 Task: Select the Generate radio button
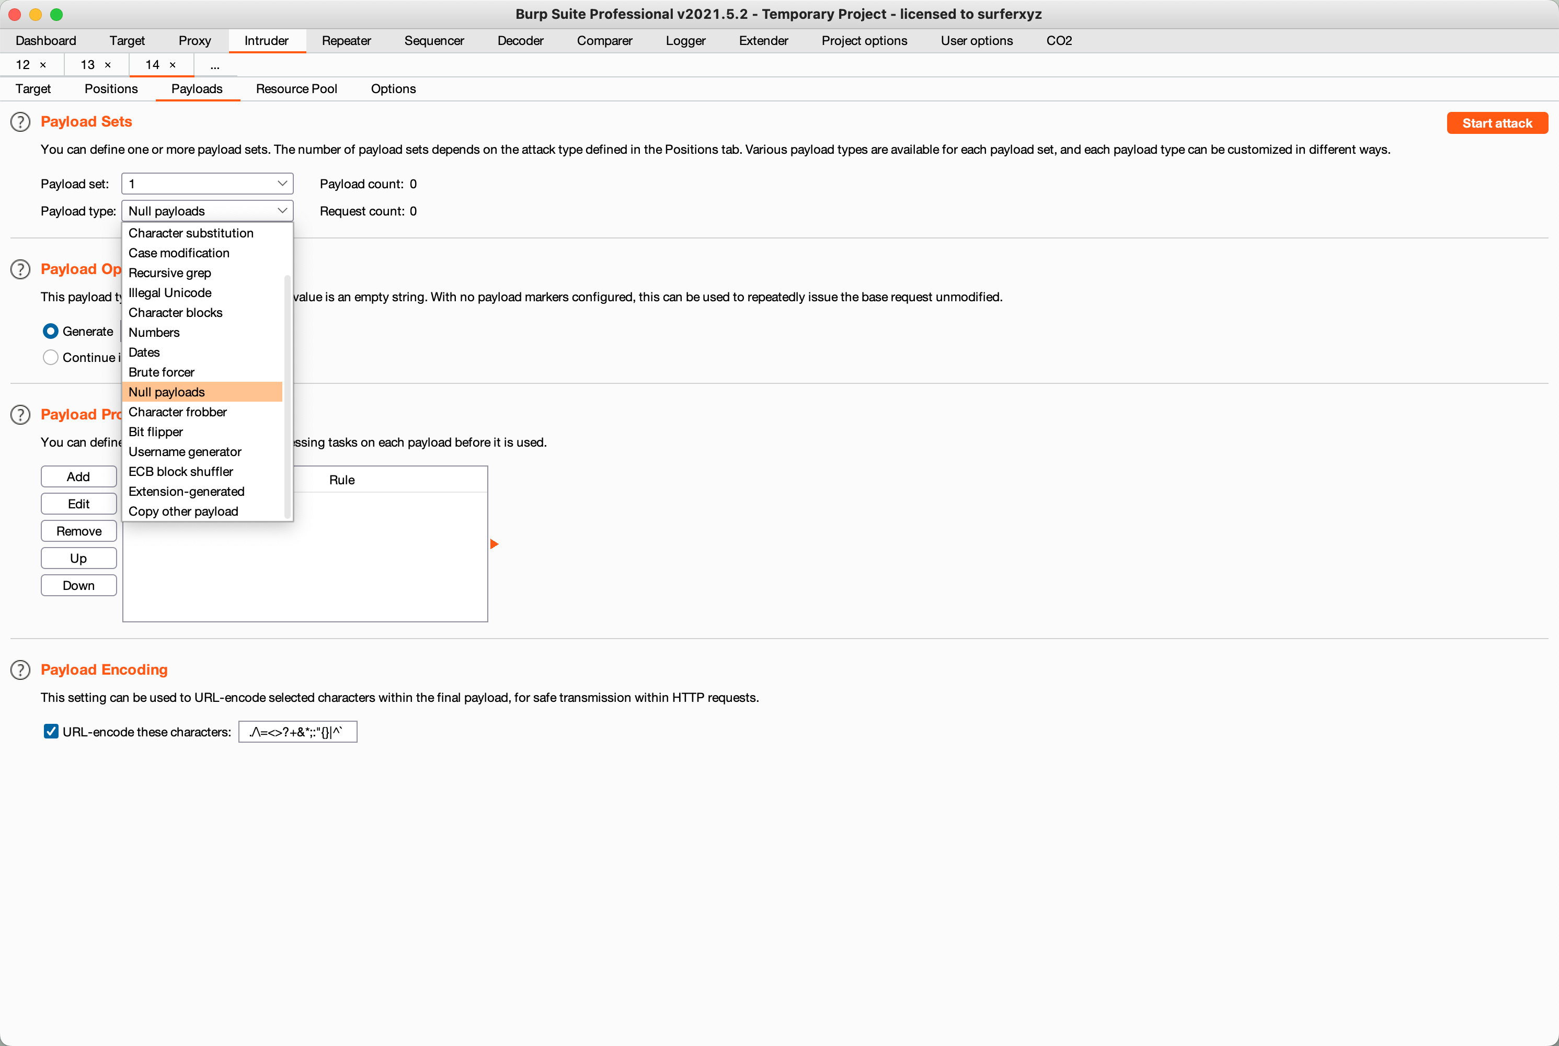51,332
